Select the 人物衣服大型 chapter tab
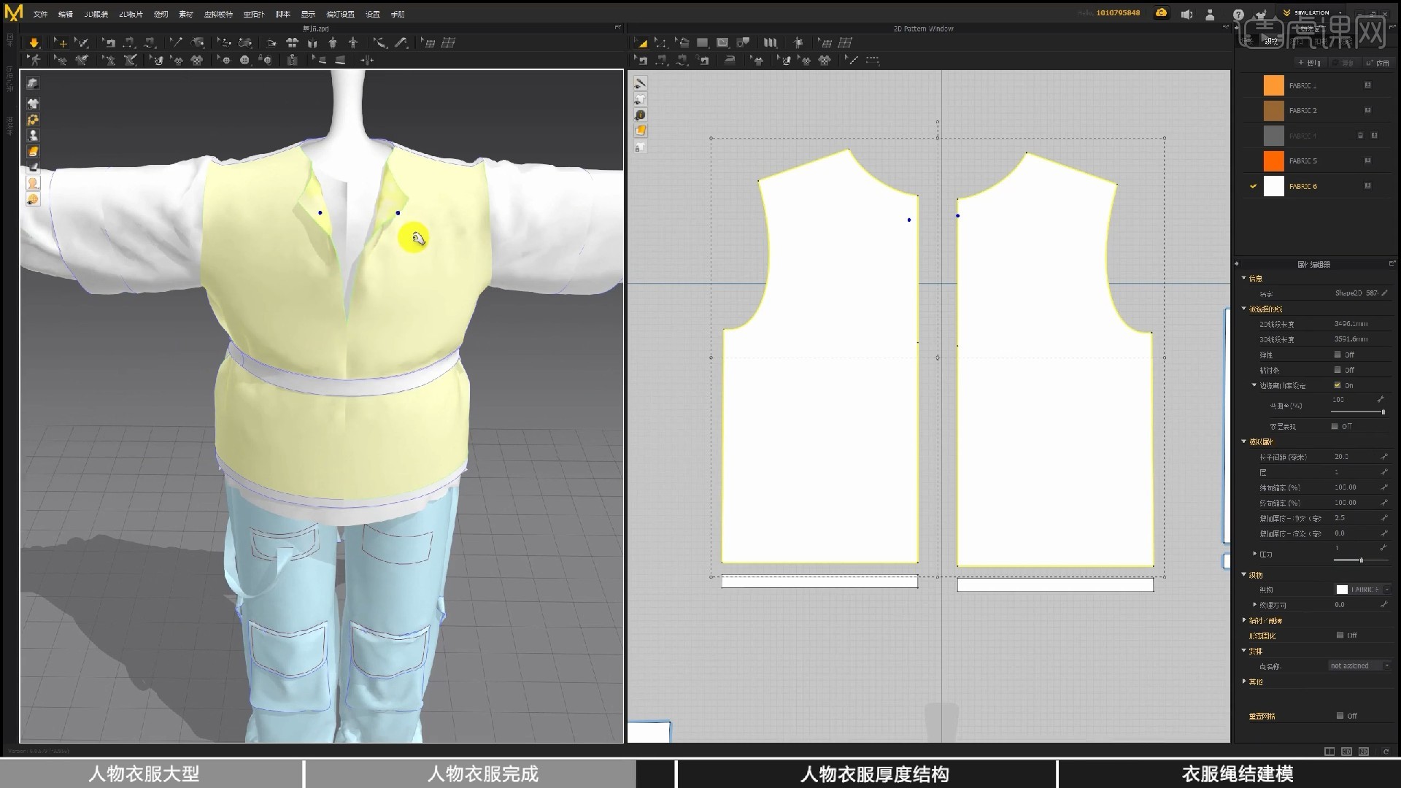This screenshot has height=788, width=1401. point(144,774)
